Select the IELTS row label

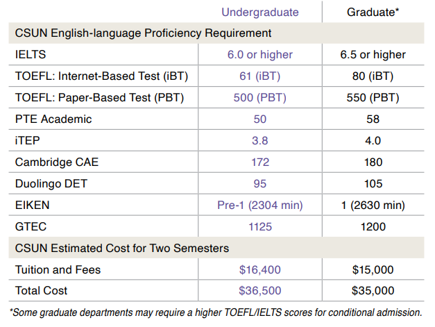(31, 54)
